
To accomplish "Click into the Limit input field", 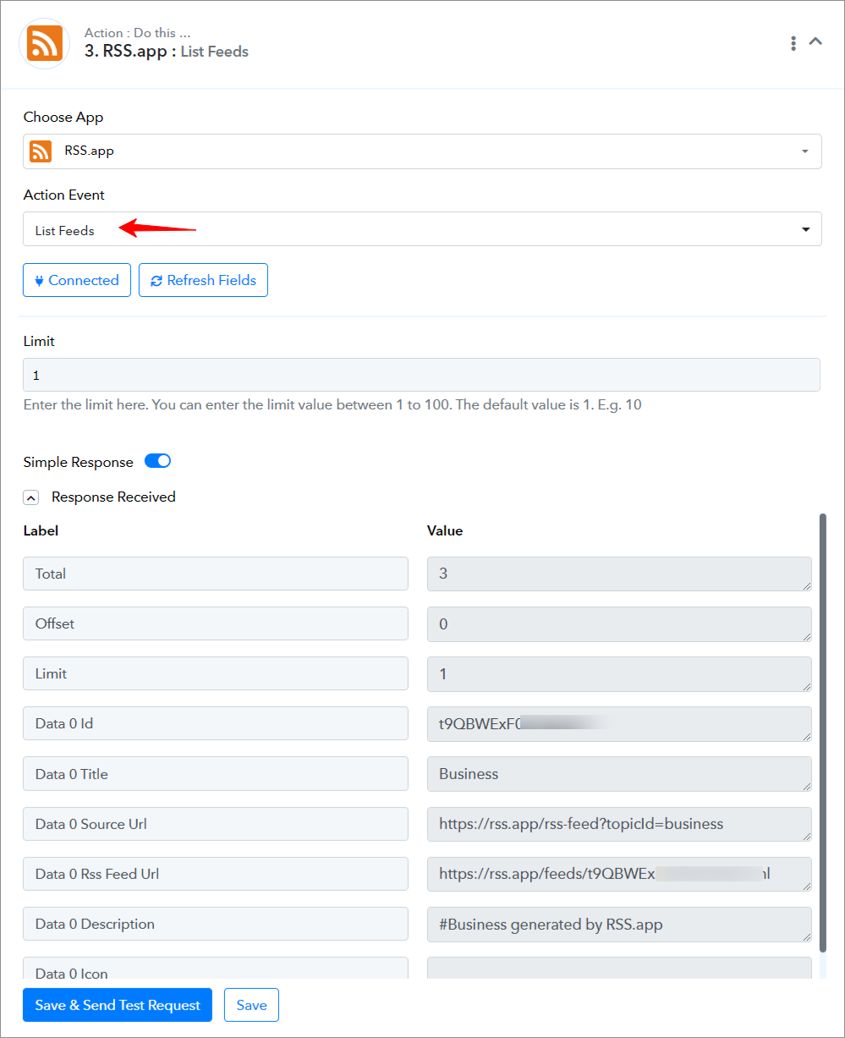I will [421, 375].
